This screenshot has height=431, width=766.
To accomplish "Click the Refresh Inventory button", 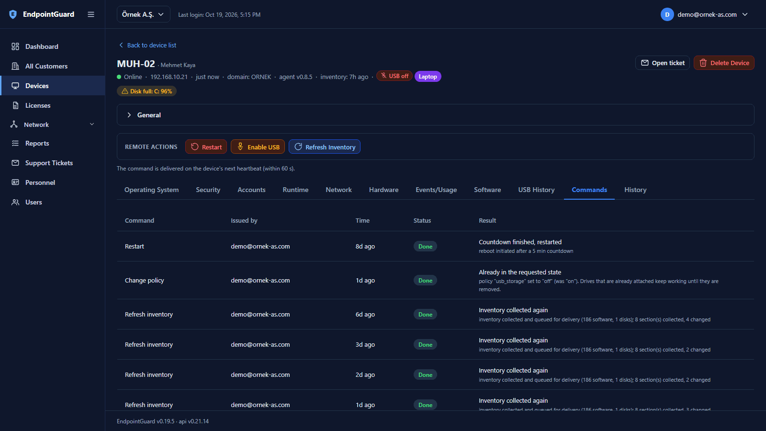I will coord(325,147).
